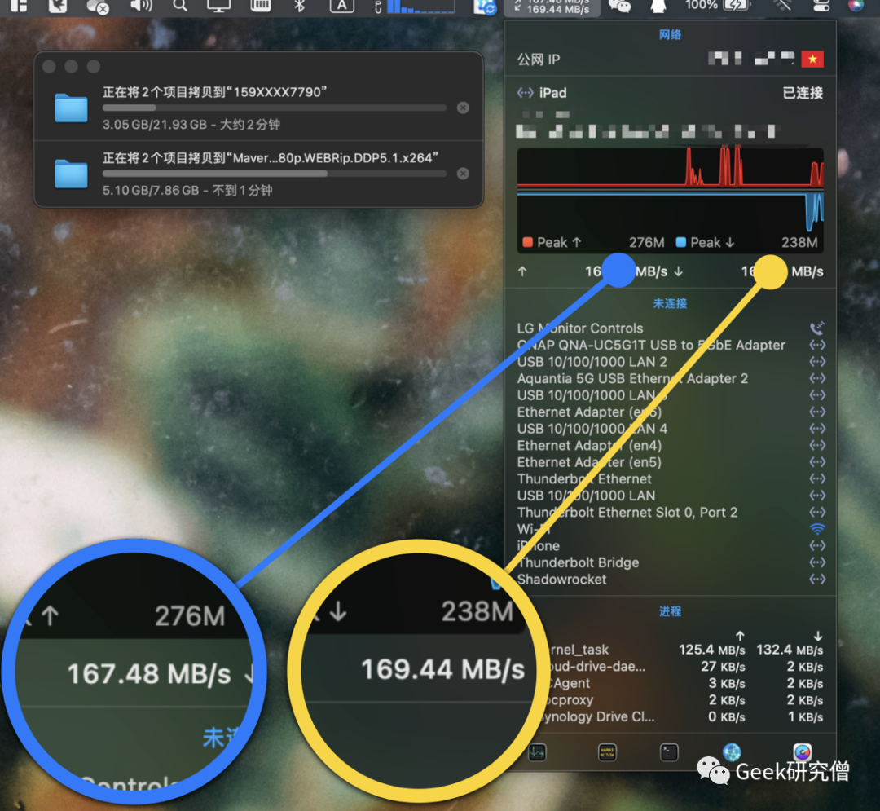Open battery status showing 100%
The width and height of the screenshot is (880, 811).
point(718,6)
